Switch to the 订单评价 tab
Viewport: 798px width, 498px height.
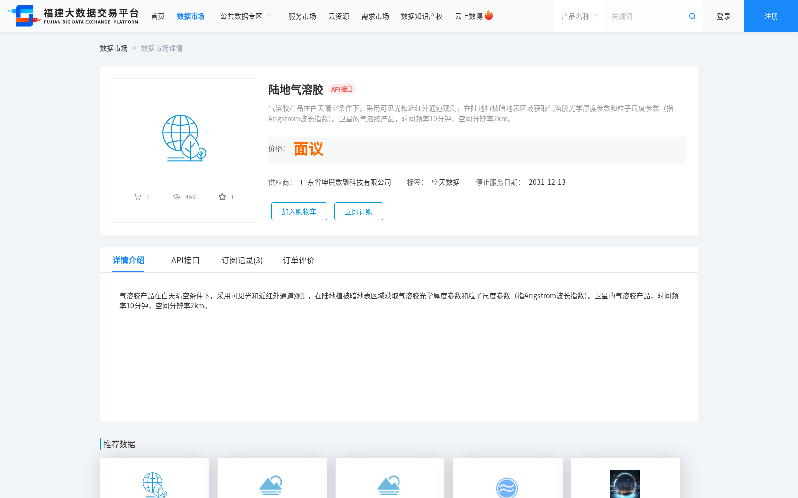click(299, 260)
